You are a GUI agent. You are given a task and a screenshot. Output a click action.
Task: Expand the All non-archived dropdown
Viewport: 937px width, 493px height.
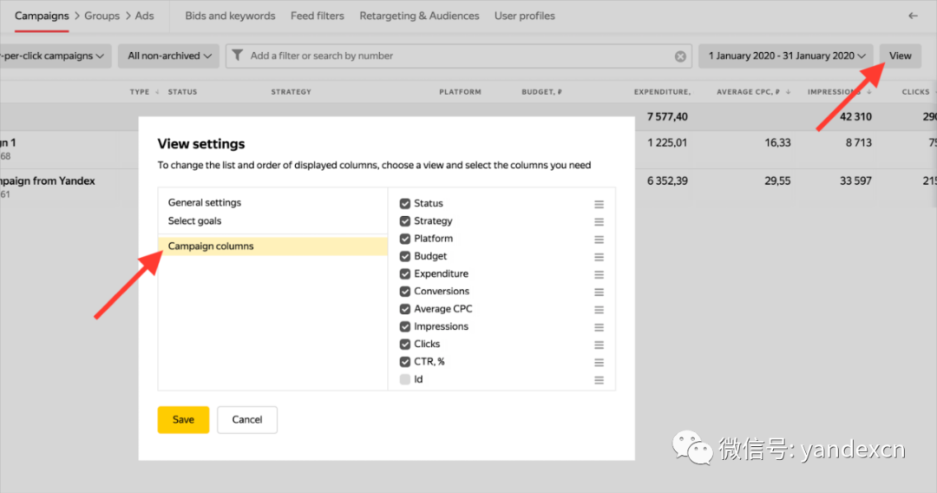(169, 56)
